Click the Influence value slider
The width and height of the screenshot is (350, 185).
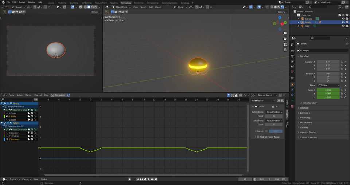click(x=276, y=131)
